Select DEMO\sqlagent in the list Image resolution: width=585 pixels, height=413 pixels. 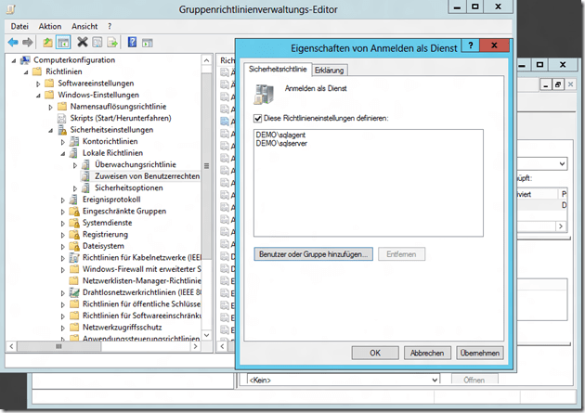[x=281, y=135]
